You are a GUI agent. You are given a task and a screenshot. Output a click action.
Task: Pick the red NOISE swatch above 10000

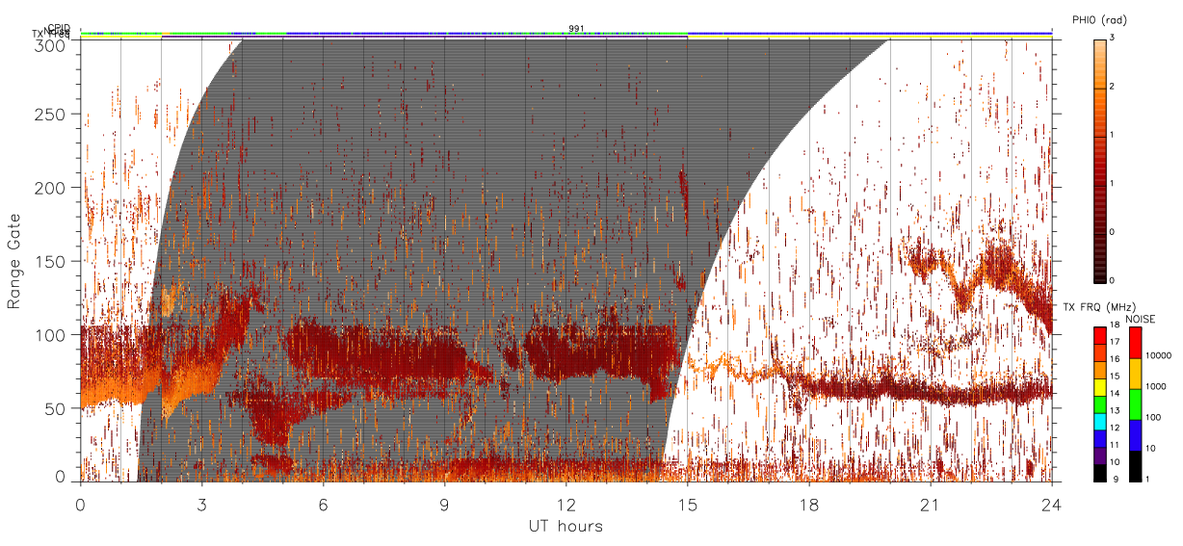point(1135,343)
